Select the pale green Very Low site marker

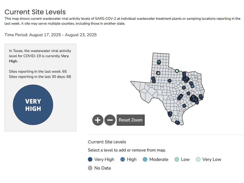click(x=177, y=71)
